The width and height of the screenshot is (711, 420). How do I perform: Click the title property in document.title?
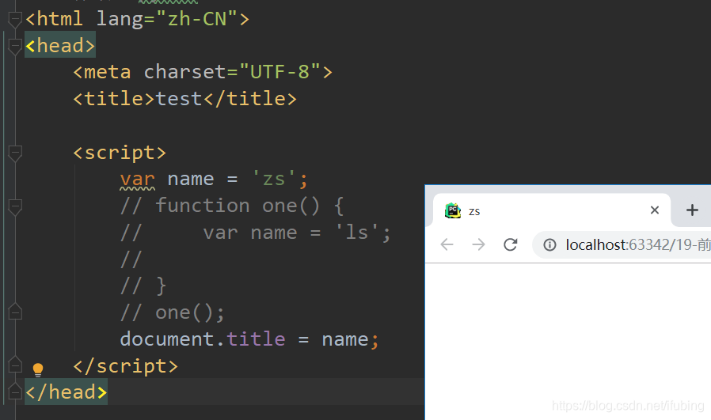point(256,339)
